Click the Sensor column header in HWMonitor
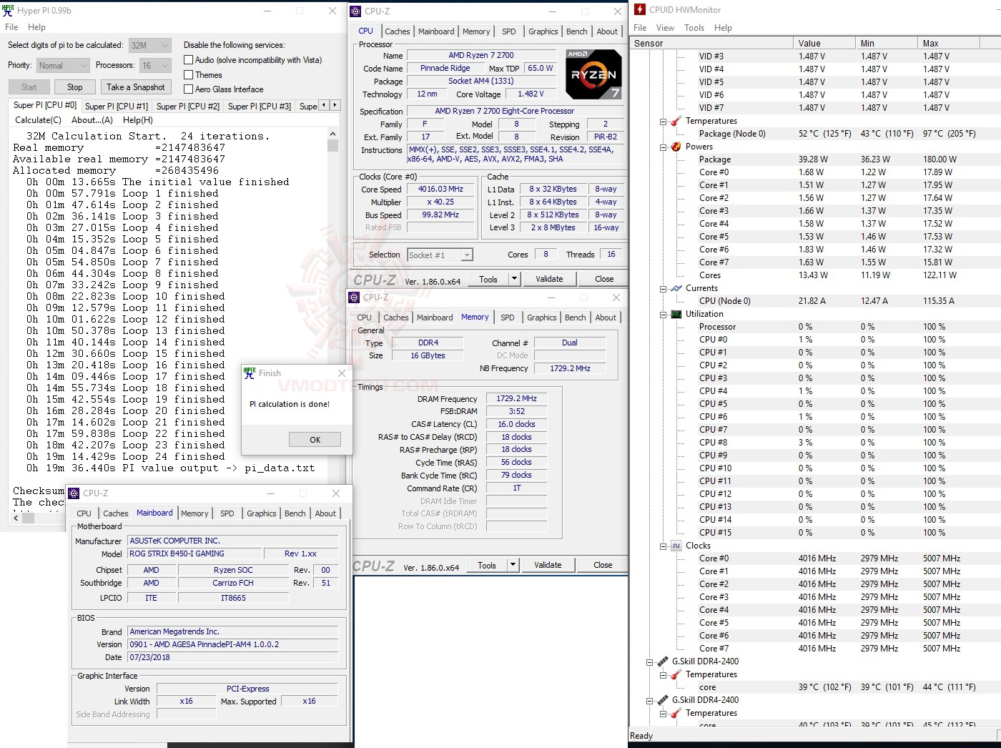The width and height of the screenshot is (1001, 748). click(712, 43)
